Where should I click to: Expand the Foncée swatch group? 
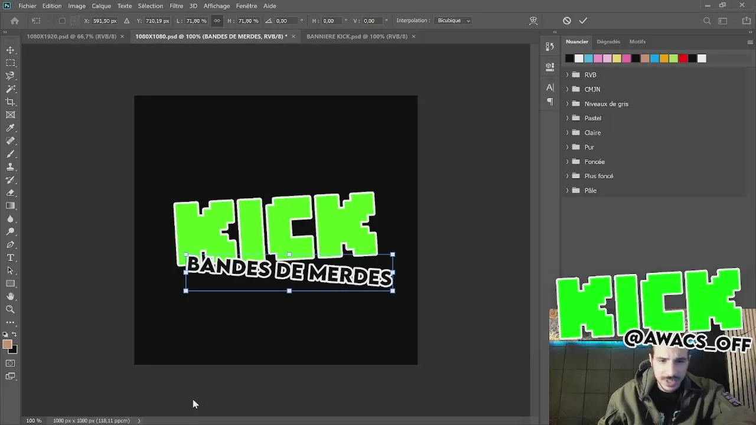pos(568,162)
